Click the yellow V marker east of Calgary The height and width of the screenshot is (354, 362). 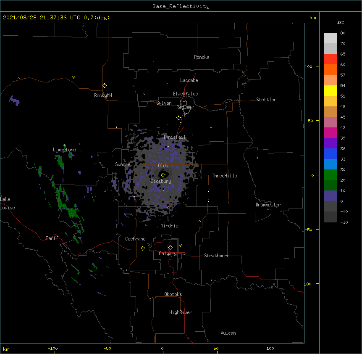pos(180,246)
